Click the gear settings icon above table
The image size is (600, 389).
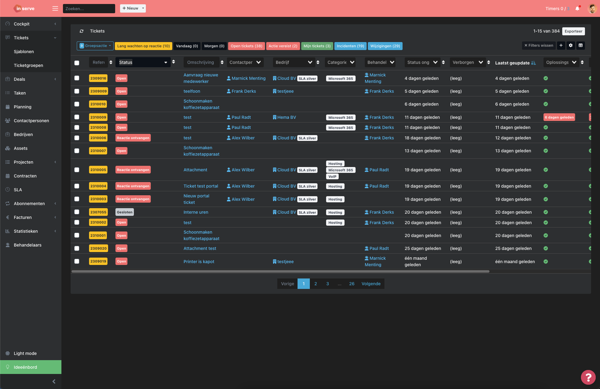click(x=571, y=45)
